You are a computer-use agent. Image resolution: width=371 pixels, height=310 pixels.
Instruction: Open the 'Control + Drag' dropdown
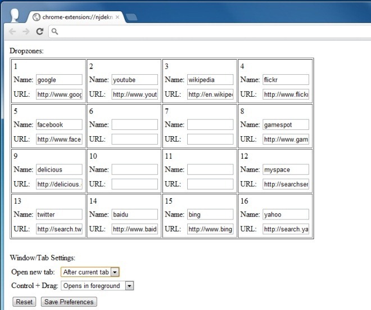(x=97, y=286)
